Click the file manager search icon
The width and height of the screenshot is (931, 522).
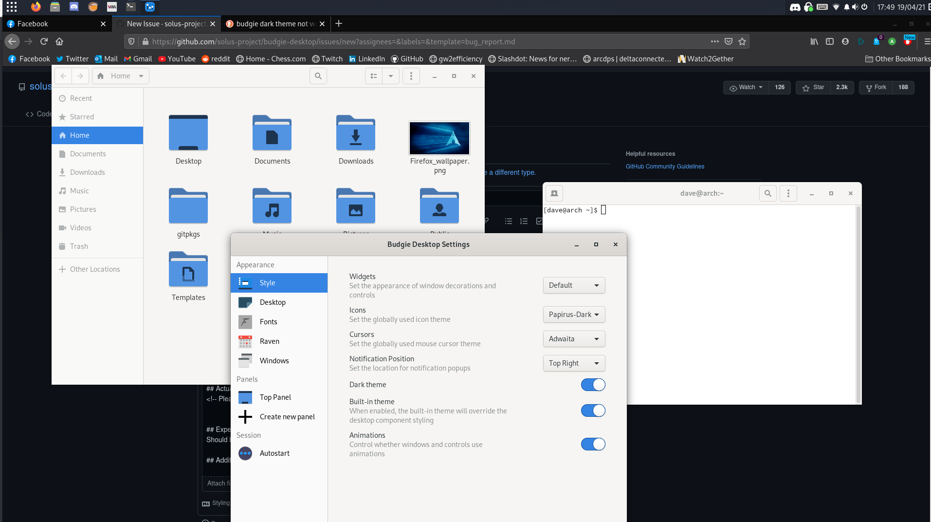(318, 76)
